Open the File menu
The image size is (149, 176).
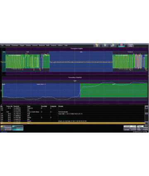point(2,46)
